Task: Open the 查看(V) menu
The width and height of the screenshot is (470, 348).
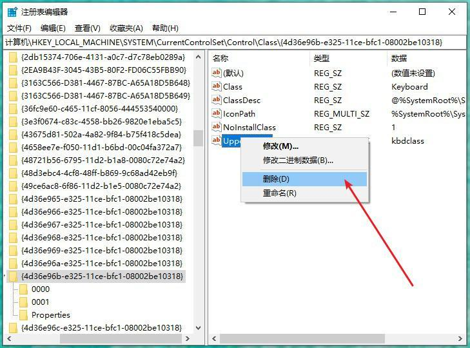Action: (88, 28)
